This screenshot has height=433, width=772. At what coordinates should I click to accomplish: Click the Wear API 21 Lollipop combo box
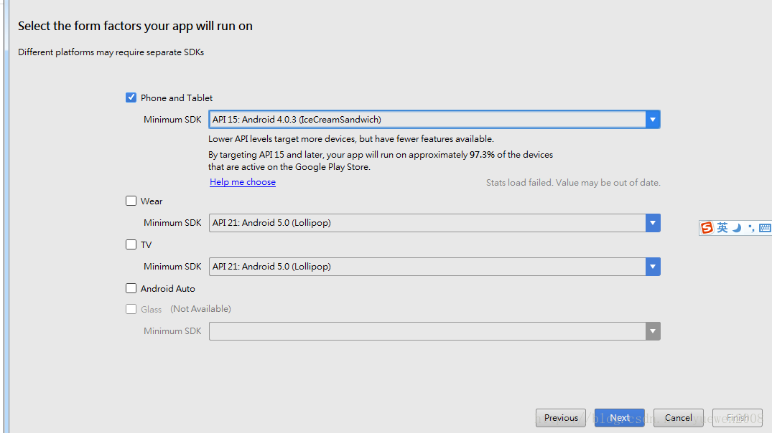(x=427, y=223)
